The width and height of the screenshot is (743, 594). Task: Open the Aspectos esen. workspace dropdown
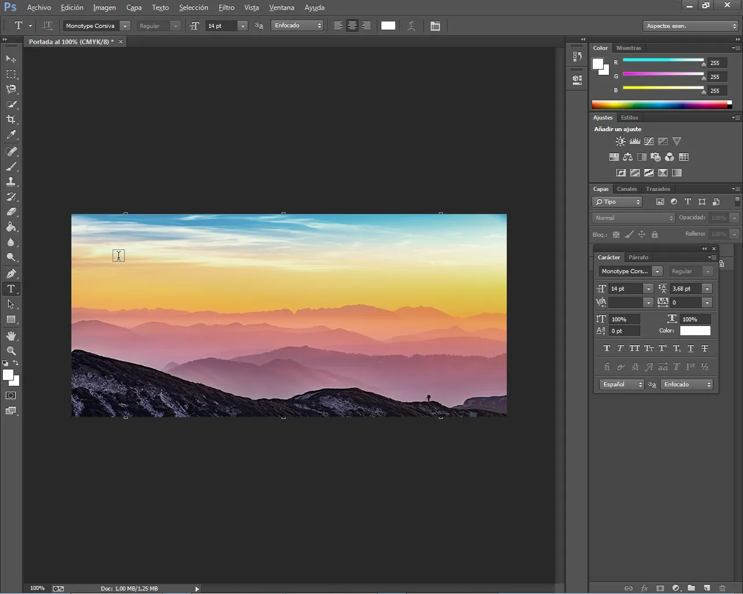tap(691, 26)
